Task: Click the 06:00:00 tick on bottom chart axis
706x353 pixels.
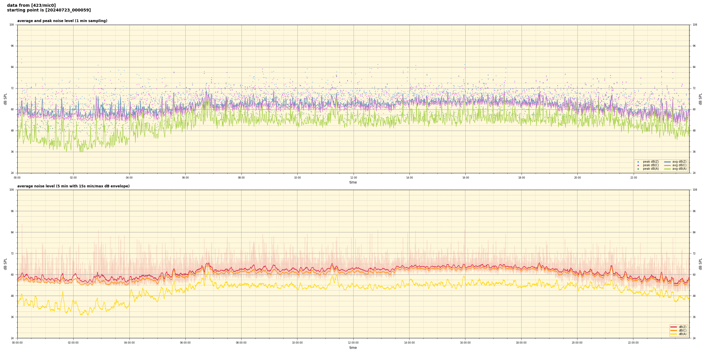Action: tap(185, 343)
